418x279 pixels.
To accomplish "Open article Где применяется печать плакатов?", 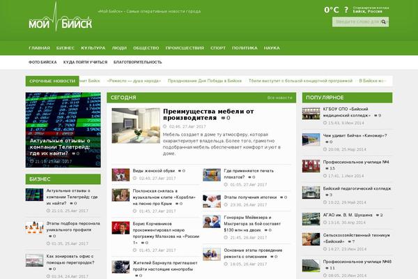I will (x=249, y=174).
